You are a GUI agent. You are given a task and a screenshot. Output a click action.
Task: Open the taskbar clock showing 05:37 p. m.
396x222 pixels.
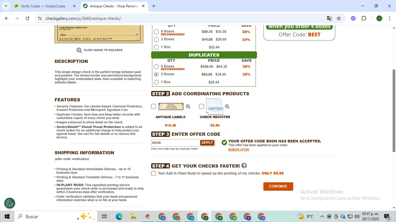tap(370, 216)
